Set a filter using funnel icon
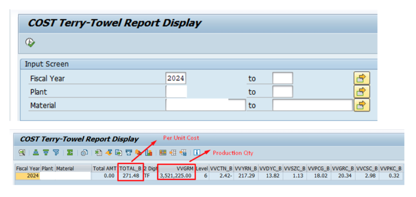The width and height of the screenshot is (416, 197). [55, 152]
